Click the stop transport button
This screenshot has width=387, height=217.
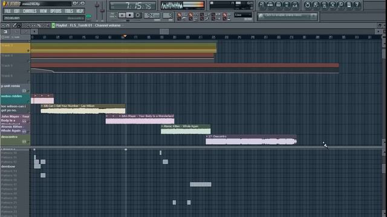(x=130, y=15)
